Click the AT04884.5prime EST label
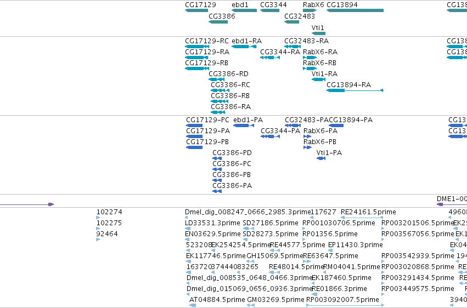The image size is (467, 308). point(217,300)
